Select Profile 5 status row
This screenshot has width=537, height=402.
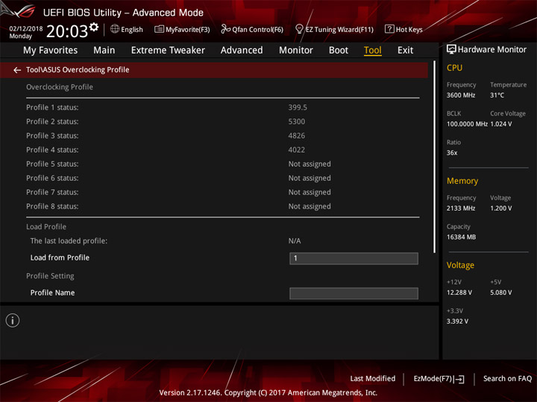pyautogui.click(x=222, y=164)
